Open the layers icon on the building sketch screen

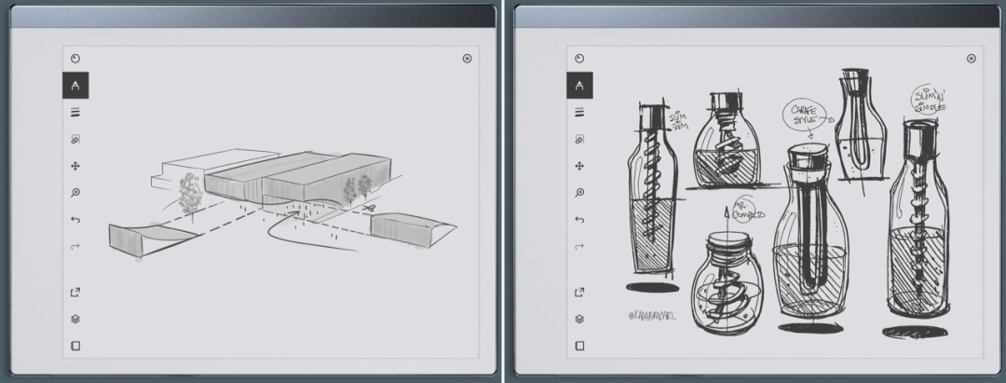coord(75,319)
